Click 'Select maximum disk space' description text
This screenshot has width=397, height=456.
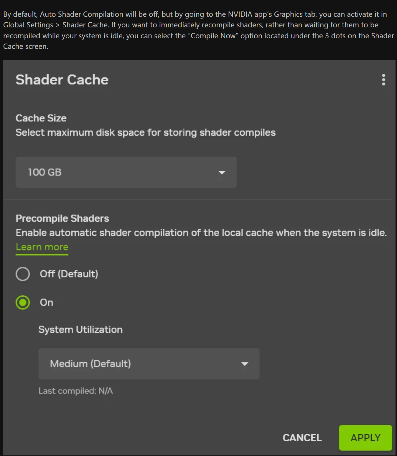coord(146,133)
